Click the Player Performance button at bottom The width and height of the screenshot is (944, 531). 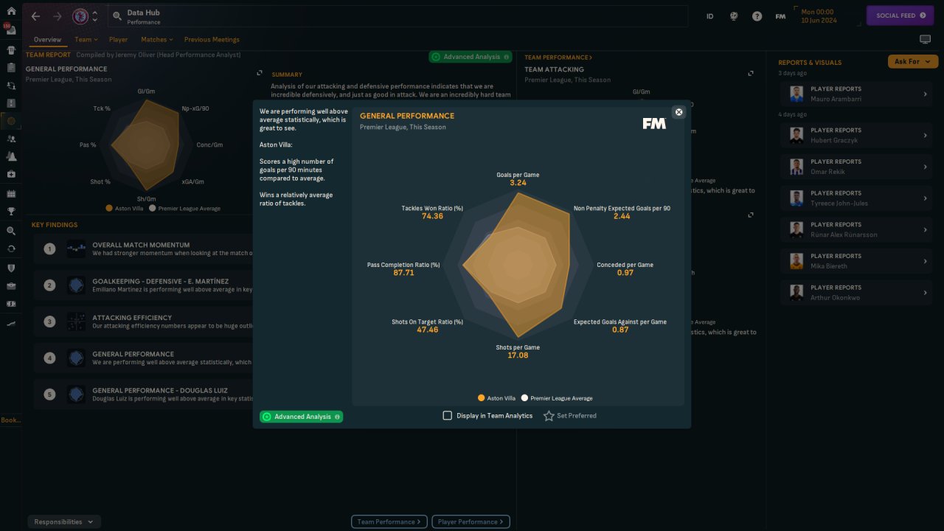(x=471, y=521)
